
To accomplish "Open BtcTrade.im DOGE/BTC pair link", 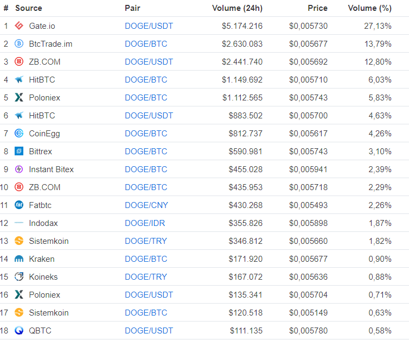I will coord(146,44).
